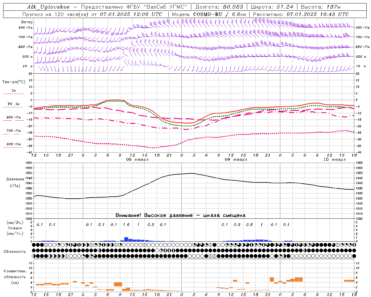Click the tallest blue hourly precipitation bar
Viewport: 371px width, 297px height.
pos(126,239)
